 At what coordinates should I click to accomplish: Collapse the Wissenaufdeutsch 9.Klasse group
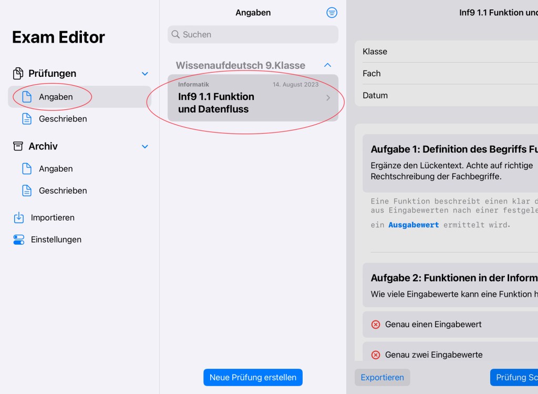point(327,65)
